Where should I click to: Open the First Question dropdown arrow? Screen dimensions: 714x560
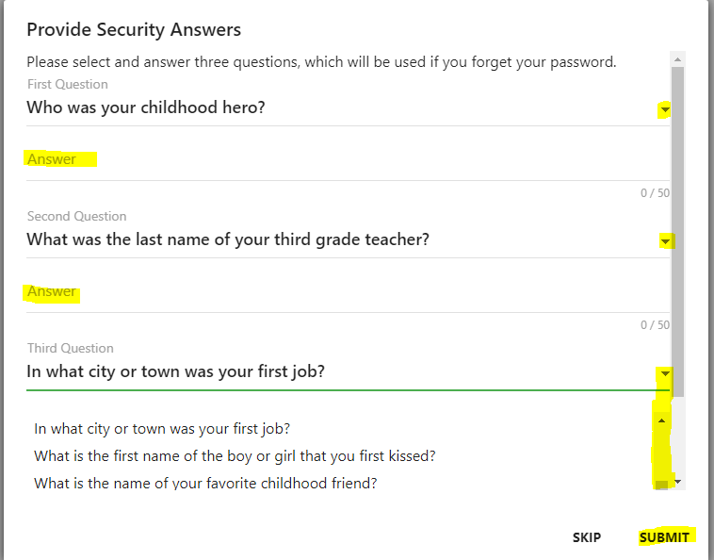coord(664,109)
